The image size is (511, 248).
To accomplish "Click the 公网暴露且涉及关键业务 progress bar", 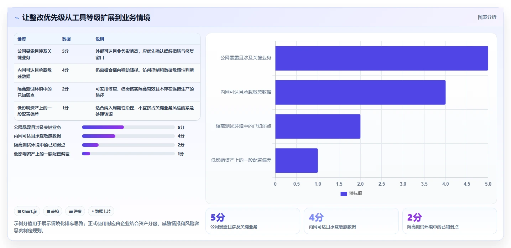I will pyautogui.click(x=128, y=127).
